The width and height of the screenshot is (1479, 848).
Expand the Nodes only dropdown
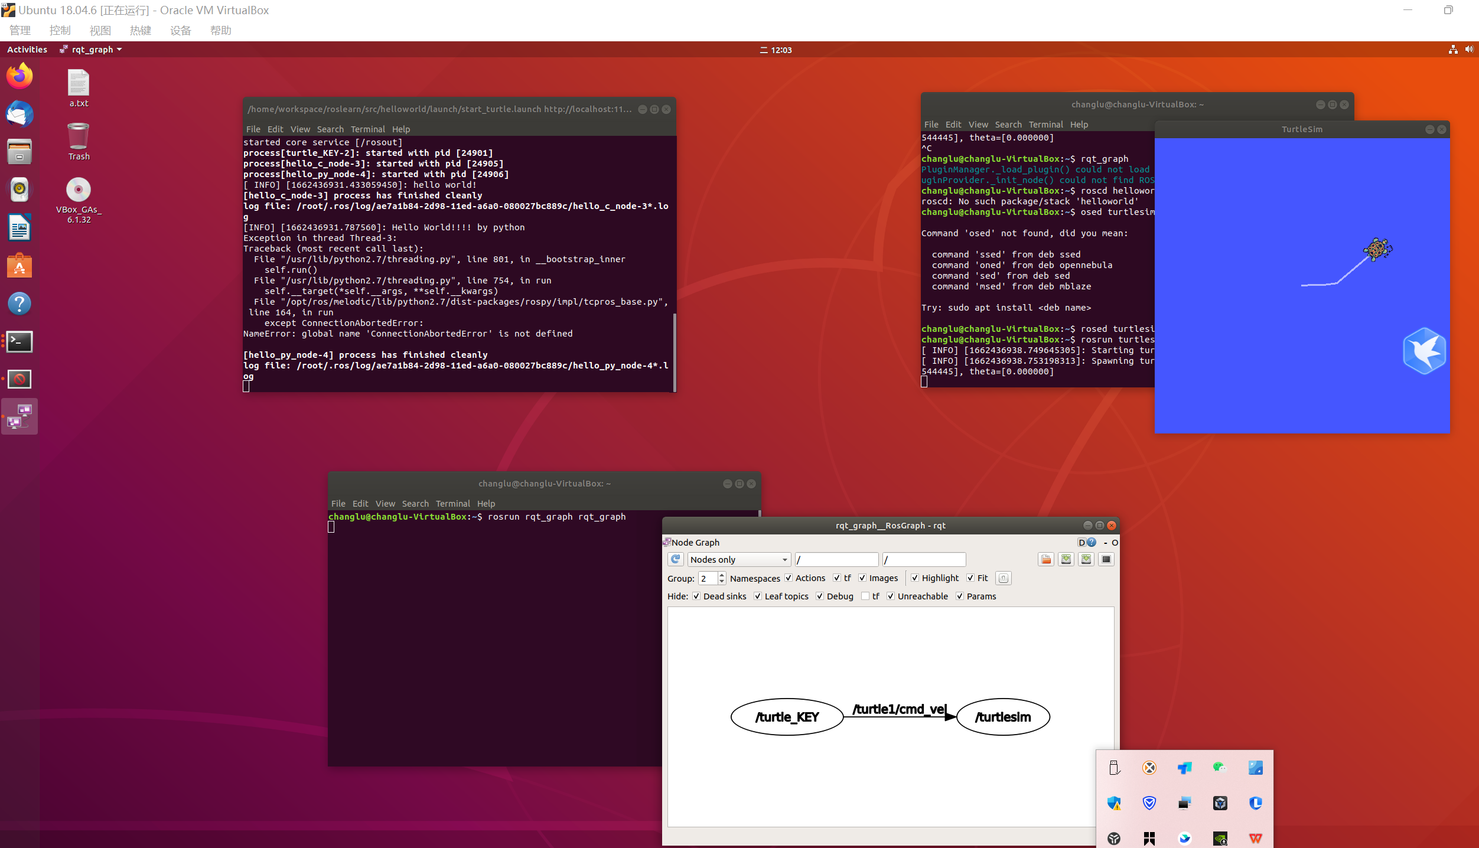pyautogui.click(x=739, y=559)
